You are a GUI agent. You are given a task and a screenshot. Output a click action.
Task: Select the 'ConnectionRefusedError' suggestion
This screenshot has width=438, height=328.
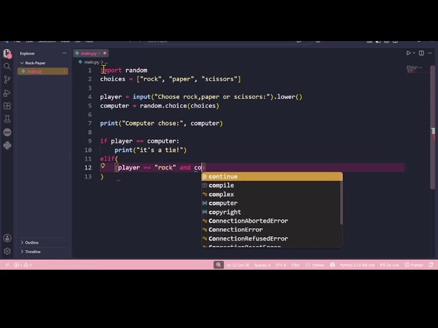[271, 238]
